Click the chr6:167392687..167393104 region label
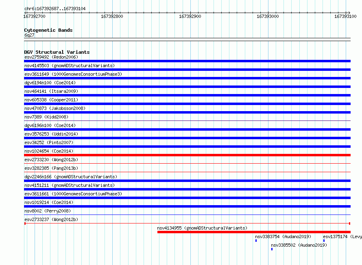The image size is (362, 265). [55, 9]
